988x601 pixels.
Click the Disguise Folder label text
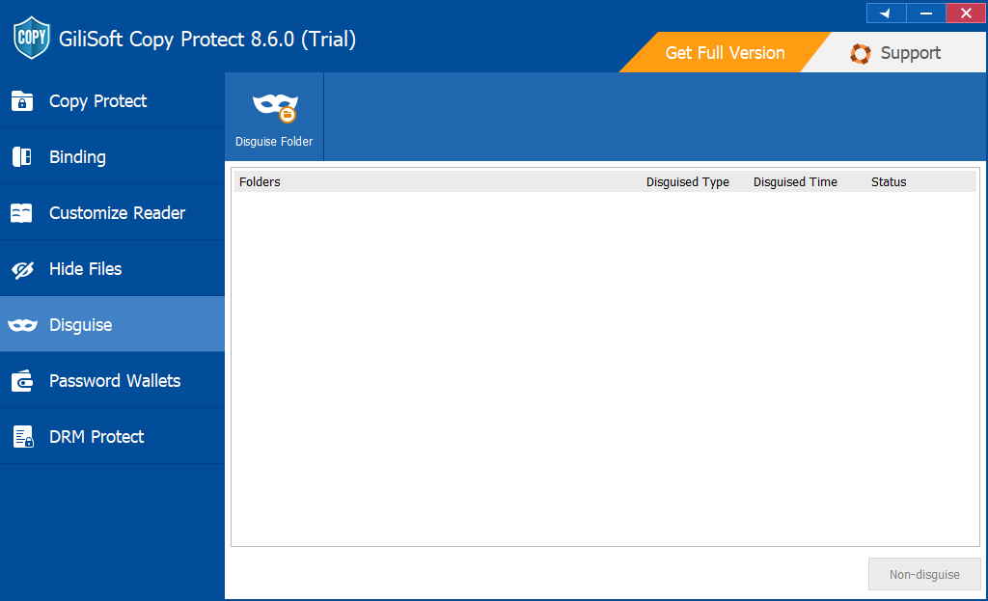click(274, 142)
